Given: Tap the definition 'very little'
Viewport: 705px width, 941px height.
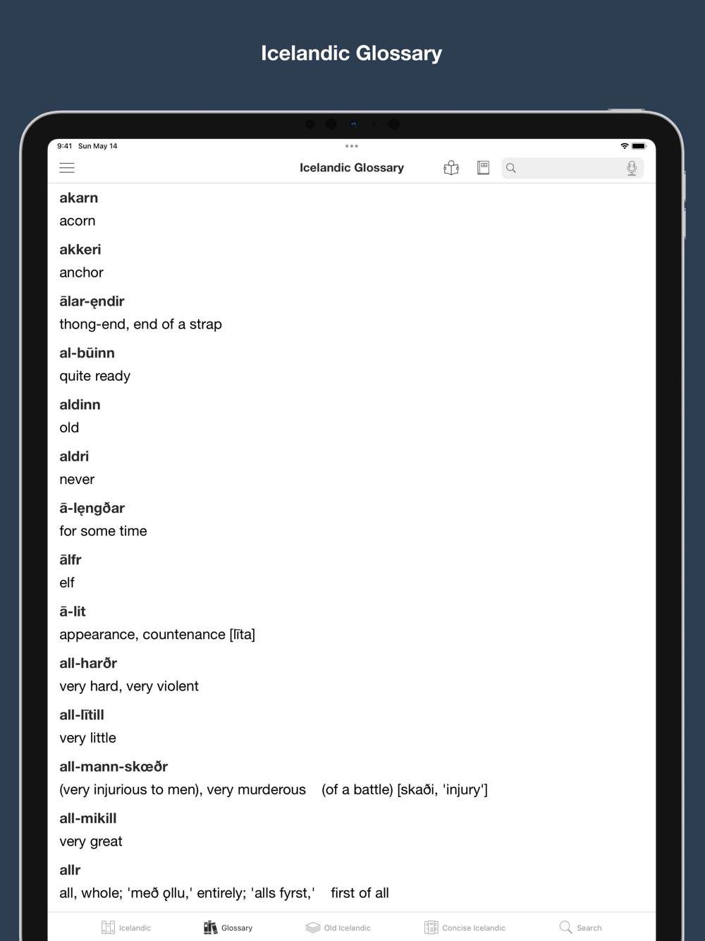Looking at the screenshot, I should pos(87,738).
